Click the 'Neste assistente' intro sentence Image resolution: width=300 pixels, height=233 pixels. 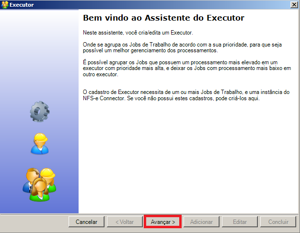[x=138, y=33]
